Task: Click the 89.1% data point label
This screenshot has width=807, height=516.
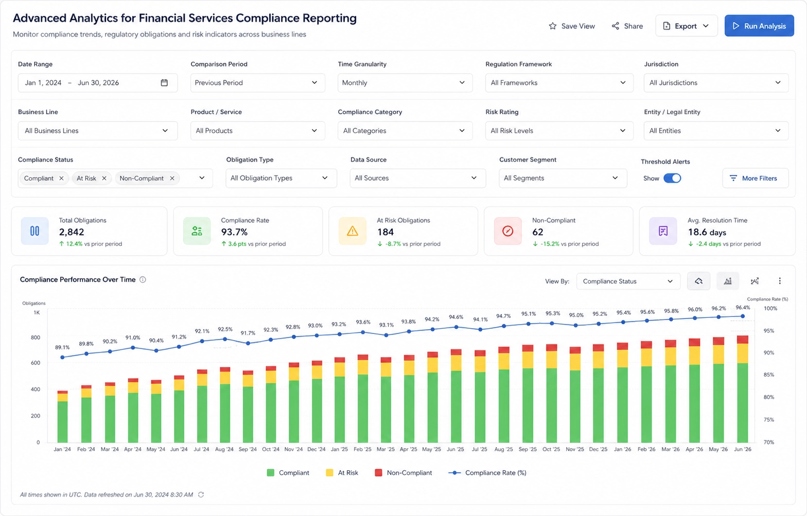Action: [x=62, y=348]
